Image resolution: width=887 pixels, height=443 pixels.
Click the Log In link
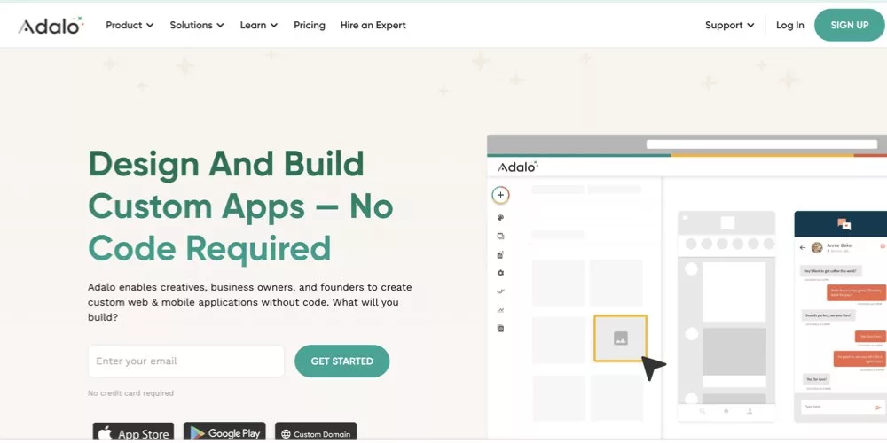point(789,25)
